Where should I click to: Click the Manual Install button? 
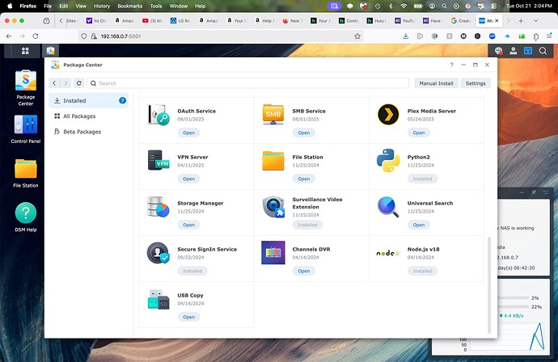[x=437, y=83]
